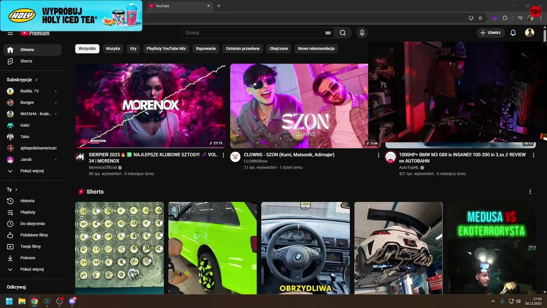
Task: Open OBS Studio from the taskbar
Action: 59,301
